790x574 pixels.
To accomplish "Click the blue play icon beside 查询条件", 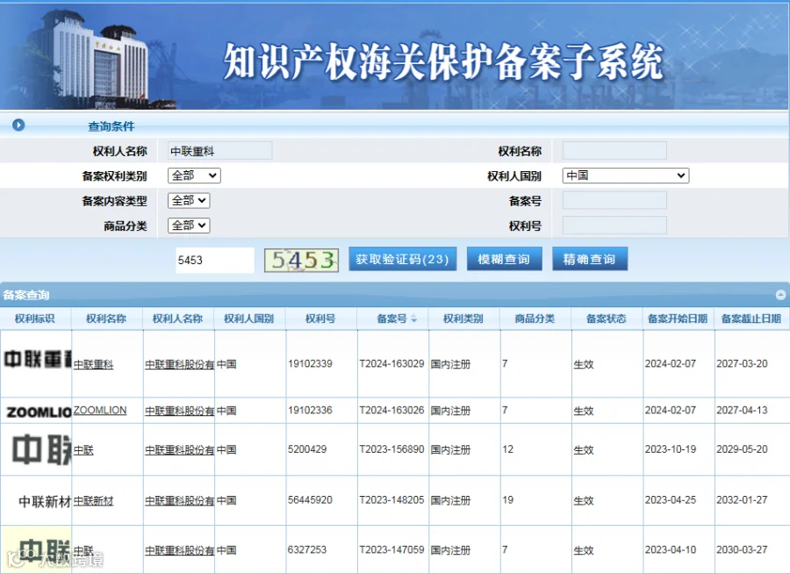I will [18, 125].
